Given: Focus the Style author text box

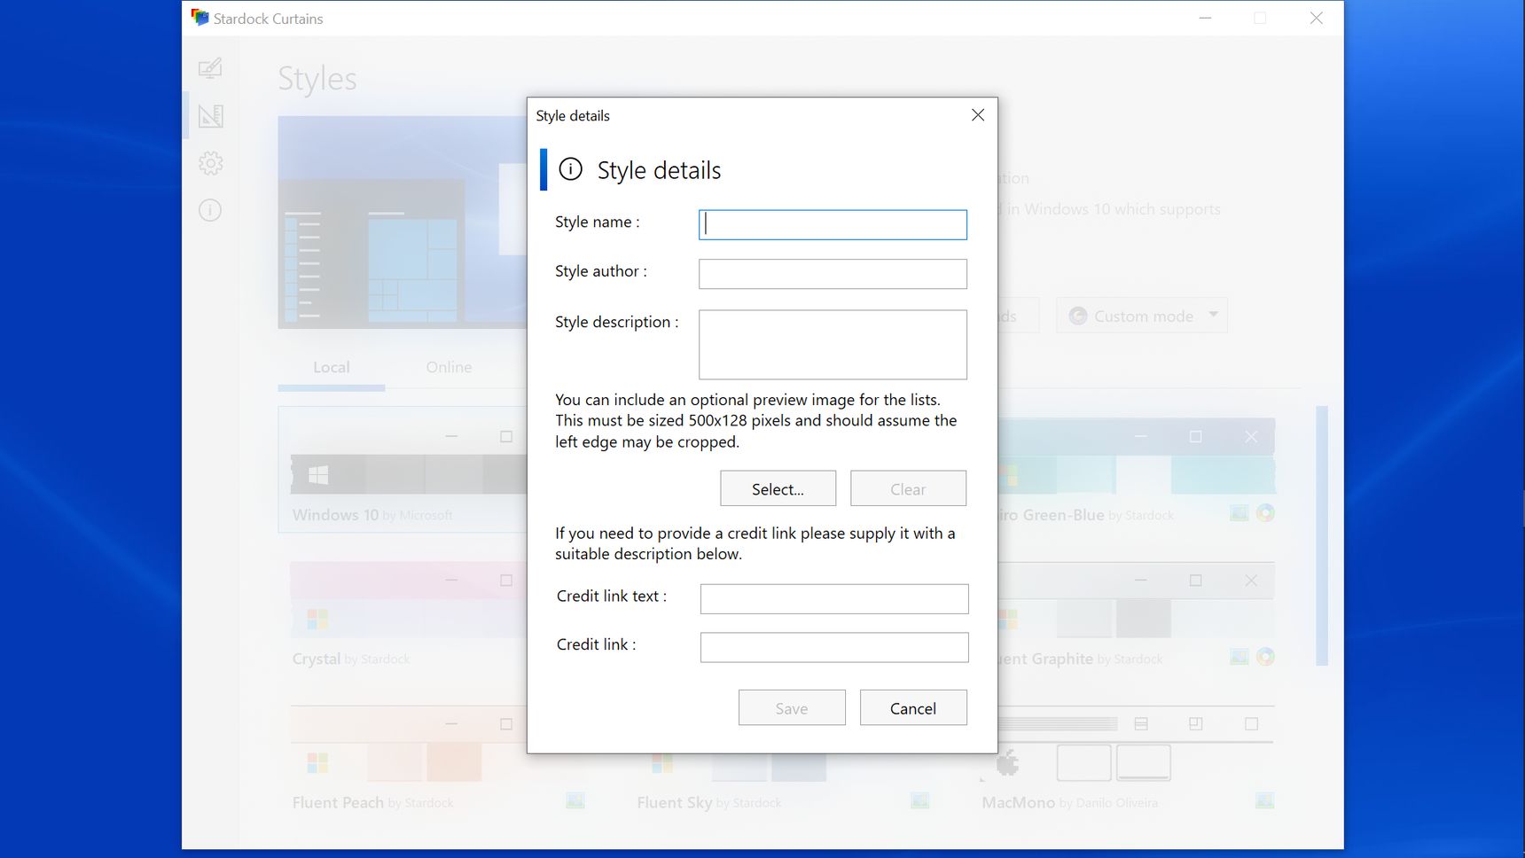Looking at the screenshot, I should pyautogui.click(x=833, y=274).
